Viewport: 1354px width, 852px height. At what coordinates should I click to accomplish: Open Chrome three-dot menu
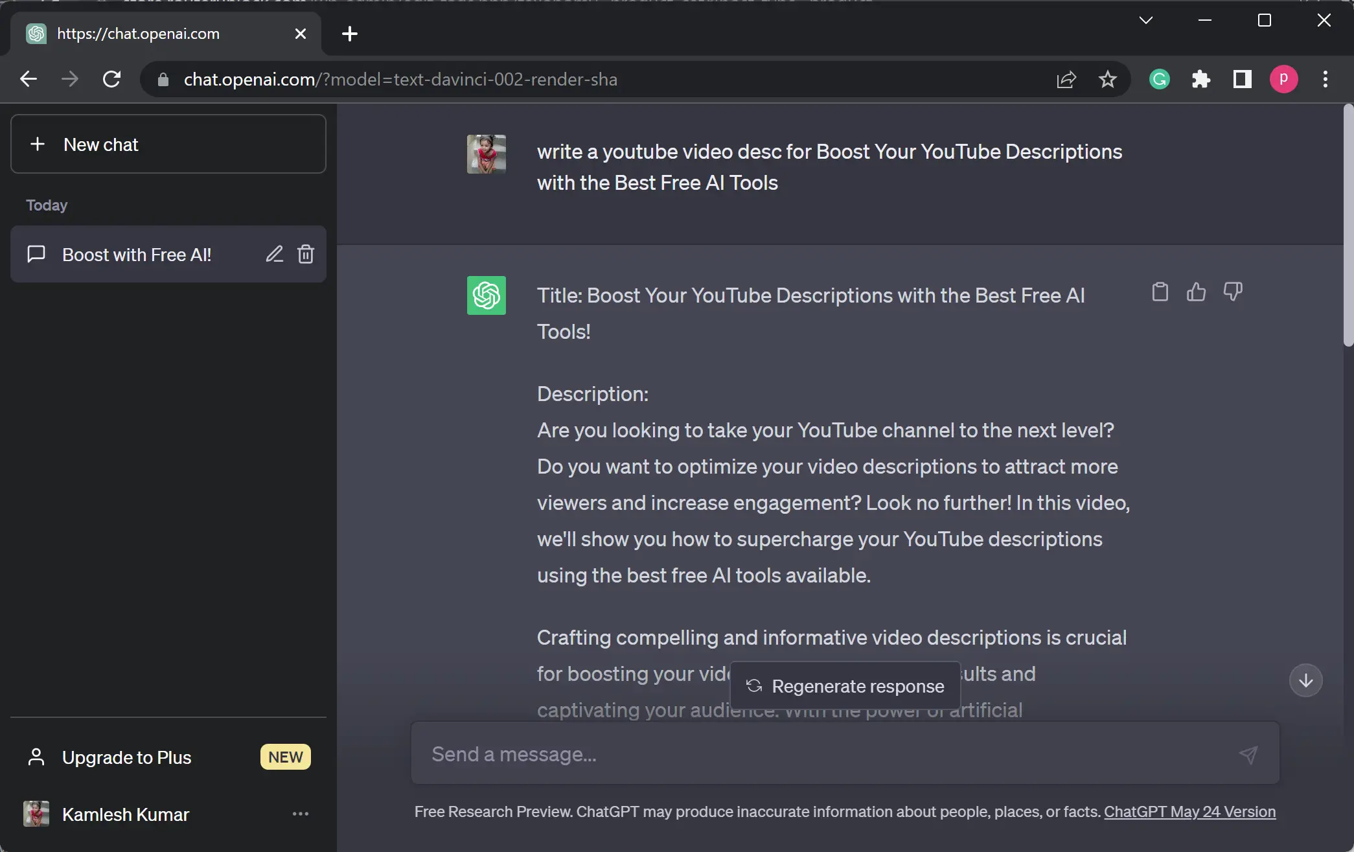pos(1325,79)
